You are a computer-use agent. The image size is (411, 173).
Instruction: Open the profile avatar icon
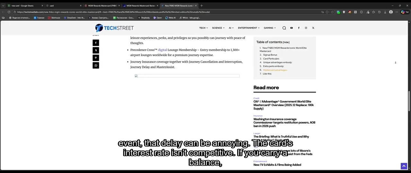(391, 12)
